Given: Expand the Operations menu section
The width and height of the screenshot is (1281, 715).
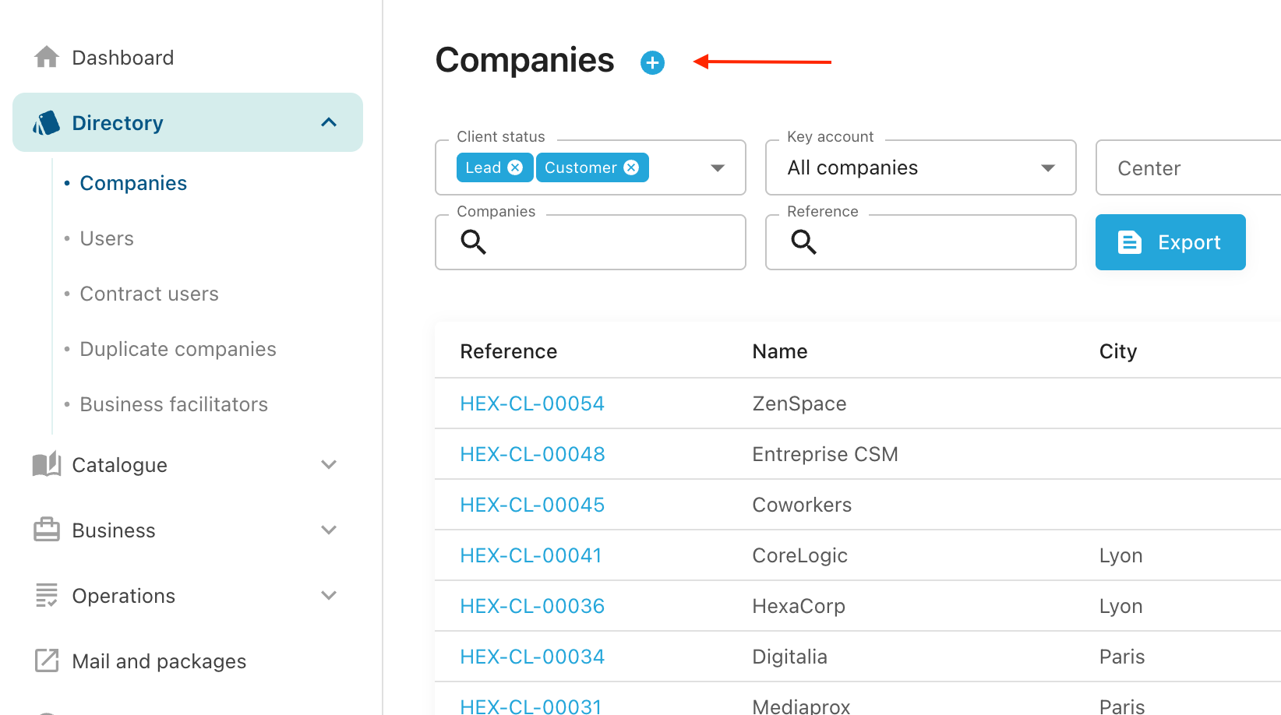Looking at the screenshot, I should (x=329, y=595).
